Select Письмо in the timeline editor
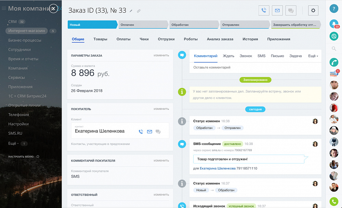The image size is (342, 208). click(277, 56)
